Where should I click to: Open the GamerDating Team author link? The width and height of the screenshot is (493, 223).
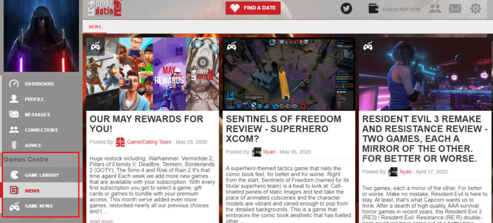click(149, 142)
